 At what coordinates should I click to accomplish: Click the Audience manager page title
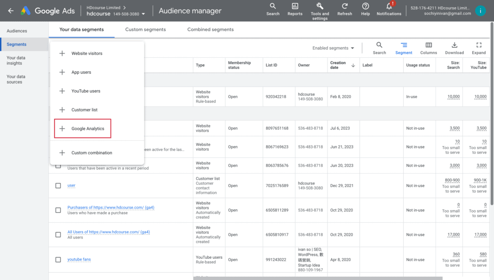190,11
